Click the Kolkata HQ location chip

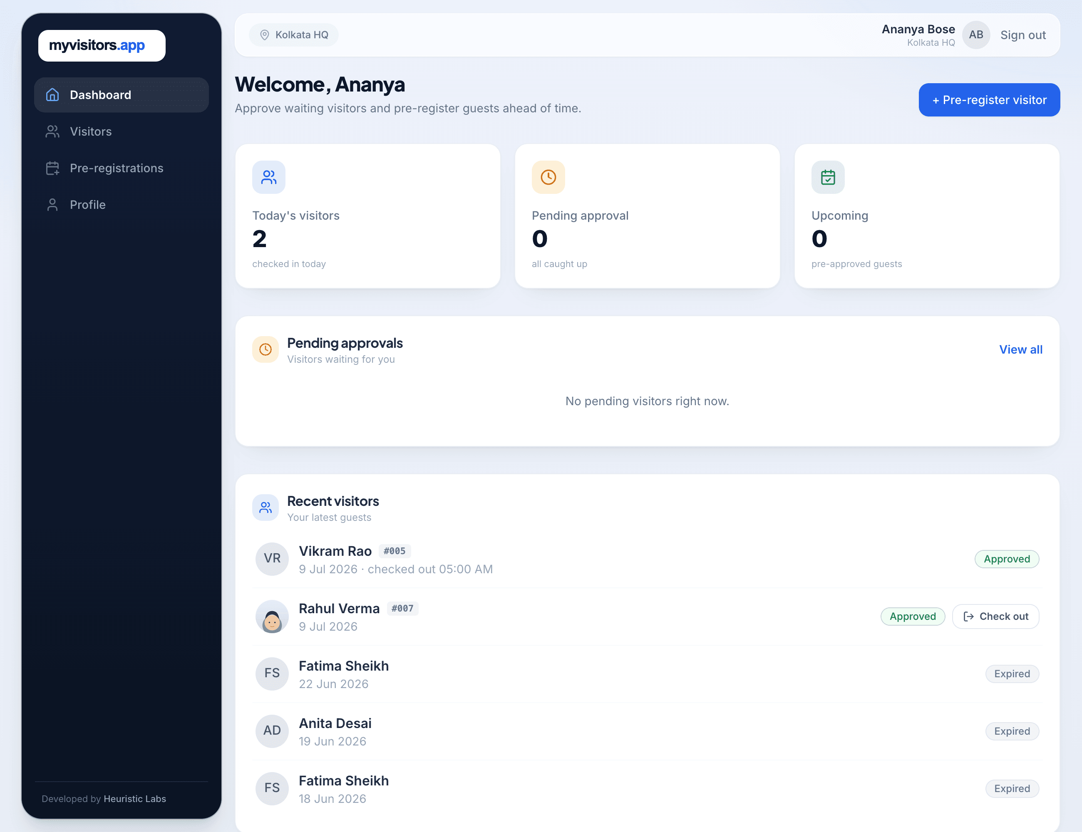pos(293,35)
